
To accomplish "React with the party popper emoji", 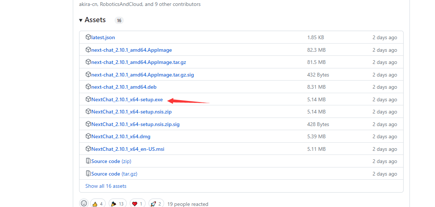I will click(x=117, y=203).
